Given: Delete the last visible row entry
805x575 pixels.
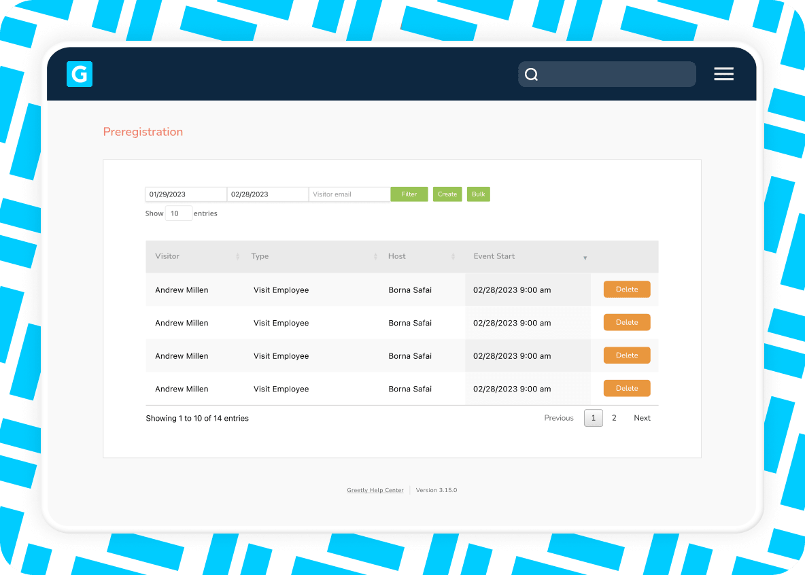Looking at the screenshot, I should tap(626, 389).
